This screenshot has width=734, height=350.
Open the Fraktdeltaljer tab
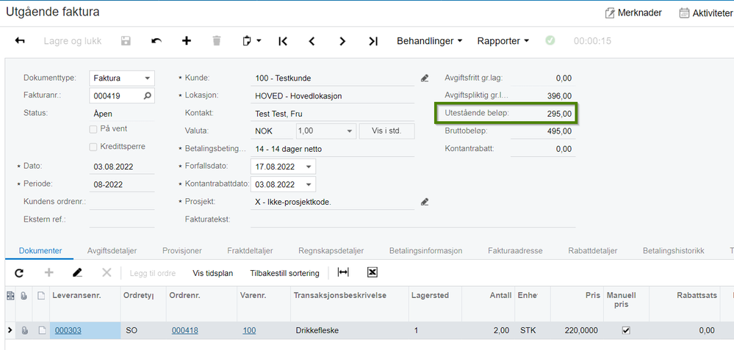[250, 251]
